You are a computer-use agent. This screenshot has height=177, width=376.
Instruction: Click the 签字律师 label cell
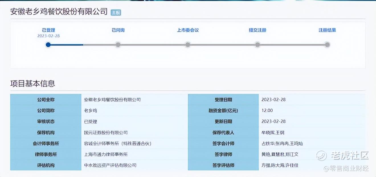point(223,154)
